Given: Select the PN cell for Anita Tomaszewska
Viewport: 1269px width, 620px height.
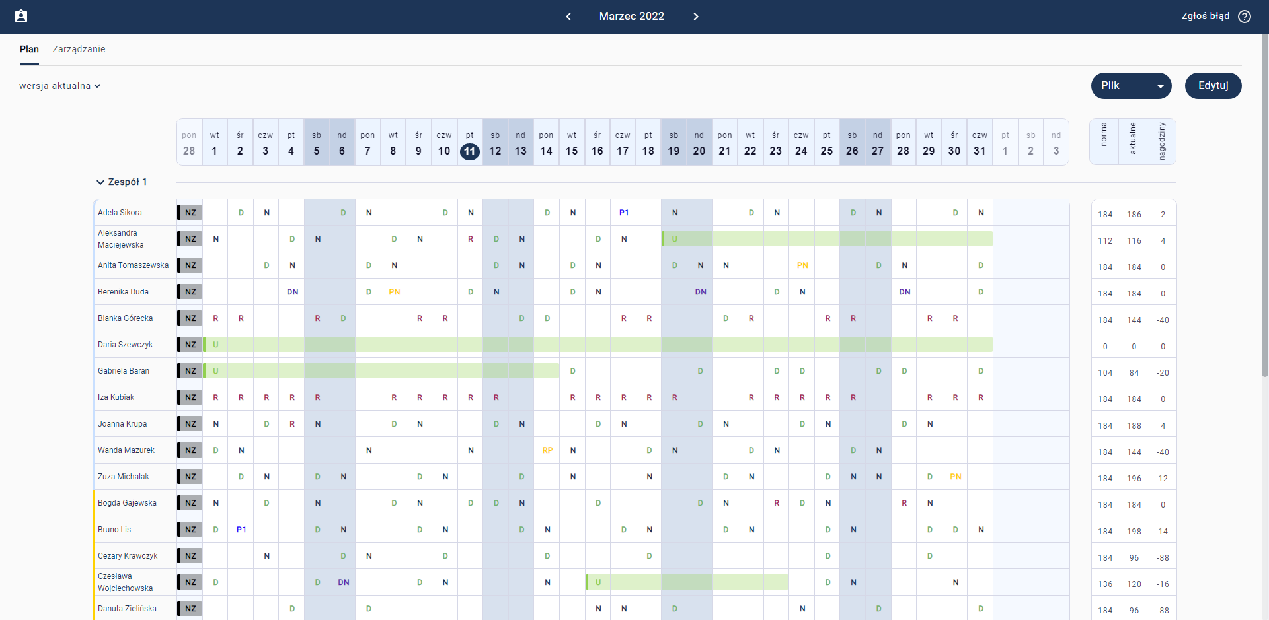Looking at the screenshot, I should [802, 265].
